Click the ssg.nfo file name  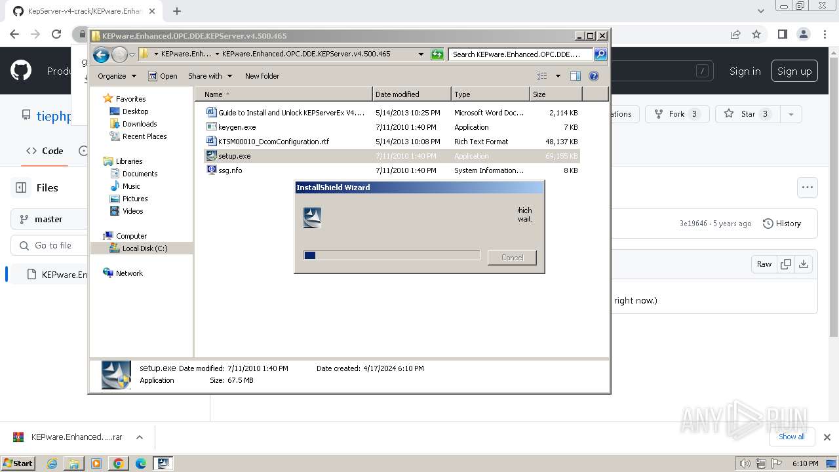230,170
